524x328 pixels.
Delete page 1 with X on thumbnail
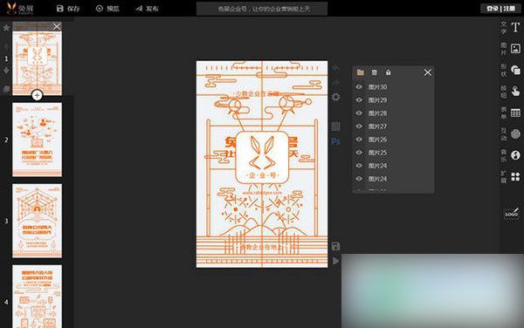click(x=57, y=26)
